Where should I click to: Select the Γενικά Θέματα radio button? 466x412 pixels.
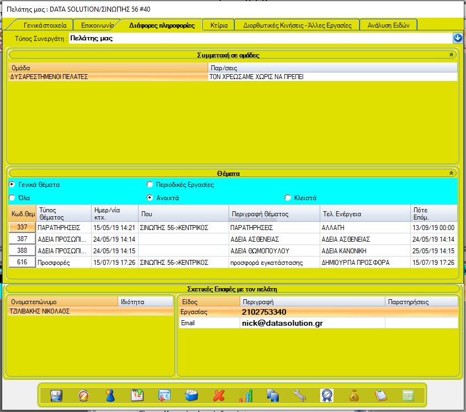(x=12, y=185)
